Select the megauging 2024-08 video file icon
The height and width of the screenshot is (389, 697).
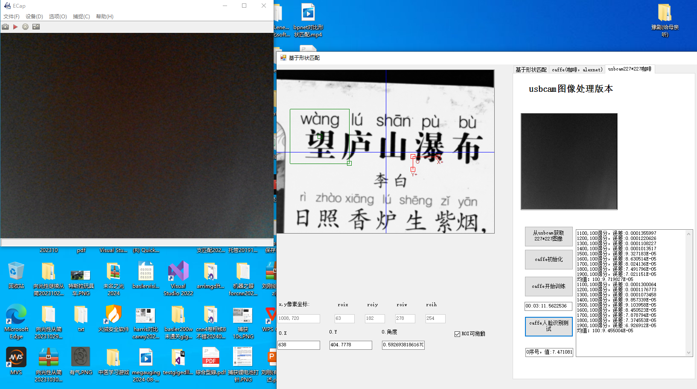146,364
